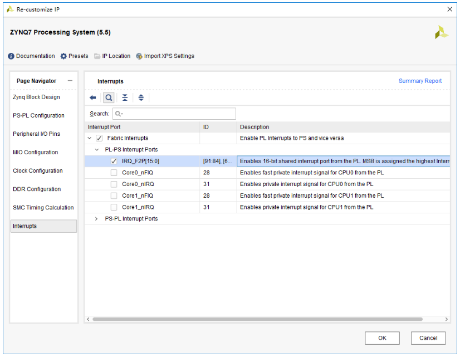
Task: Select the Core1_nFIQ row label
Action: pos(138,195)
